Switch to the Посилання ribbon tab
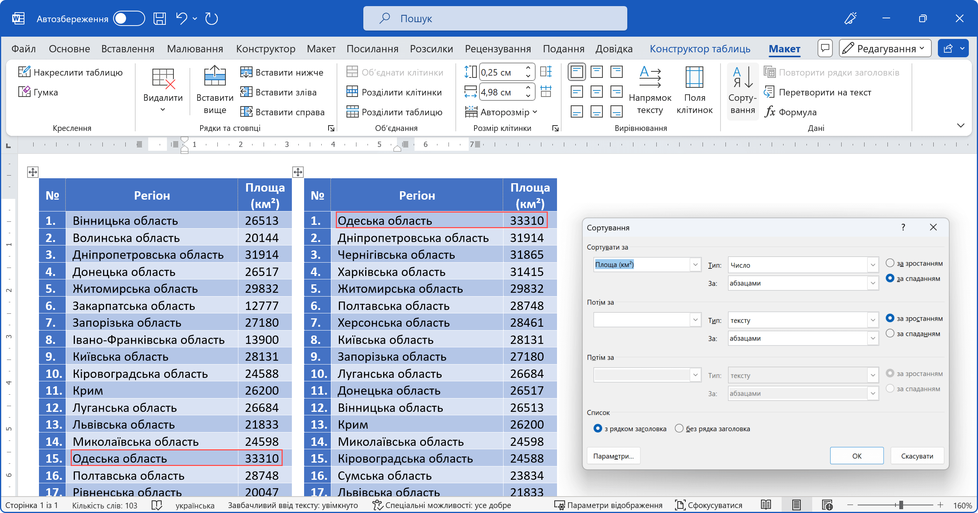Image resolution: width=978 pixels, height=513 pixels. tap(372, 49)
